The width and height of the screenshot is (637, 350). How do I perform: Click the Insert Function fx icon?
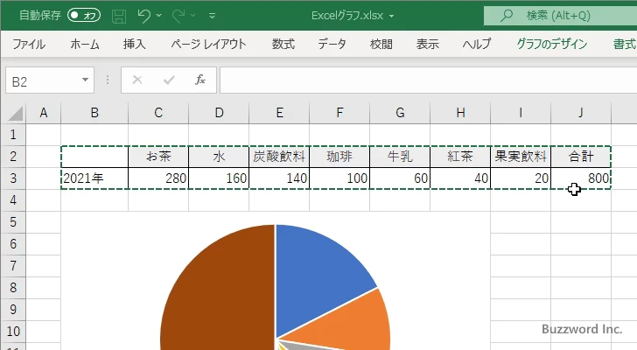coord(200,80)
